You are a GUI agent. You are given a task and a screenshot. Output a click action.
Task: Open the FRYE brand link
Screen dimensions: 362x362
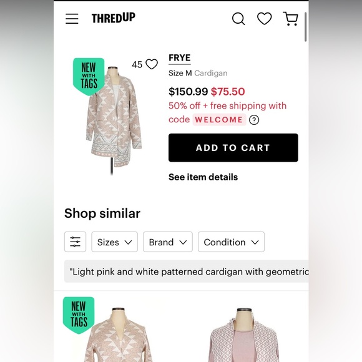[x=180, y=58]
